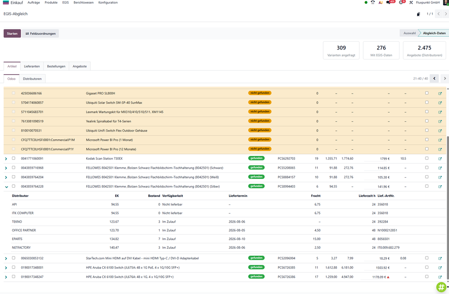Open external link for Gigaset PRO SL800H row

click(x=440, y=93)
